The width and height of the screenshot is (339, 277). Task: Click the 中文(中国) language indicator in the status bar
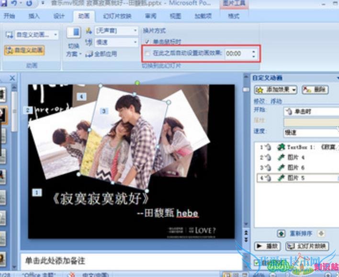96,275
